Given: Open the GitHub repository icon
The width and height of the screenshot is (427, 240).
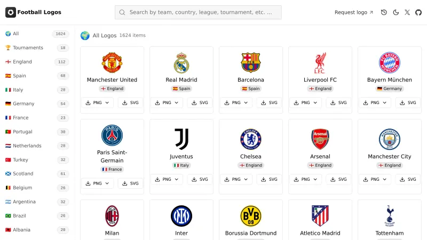Looking at the screenshot, I should click(x=418, y=12).
